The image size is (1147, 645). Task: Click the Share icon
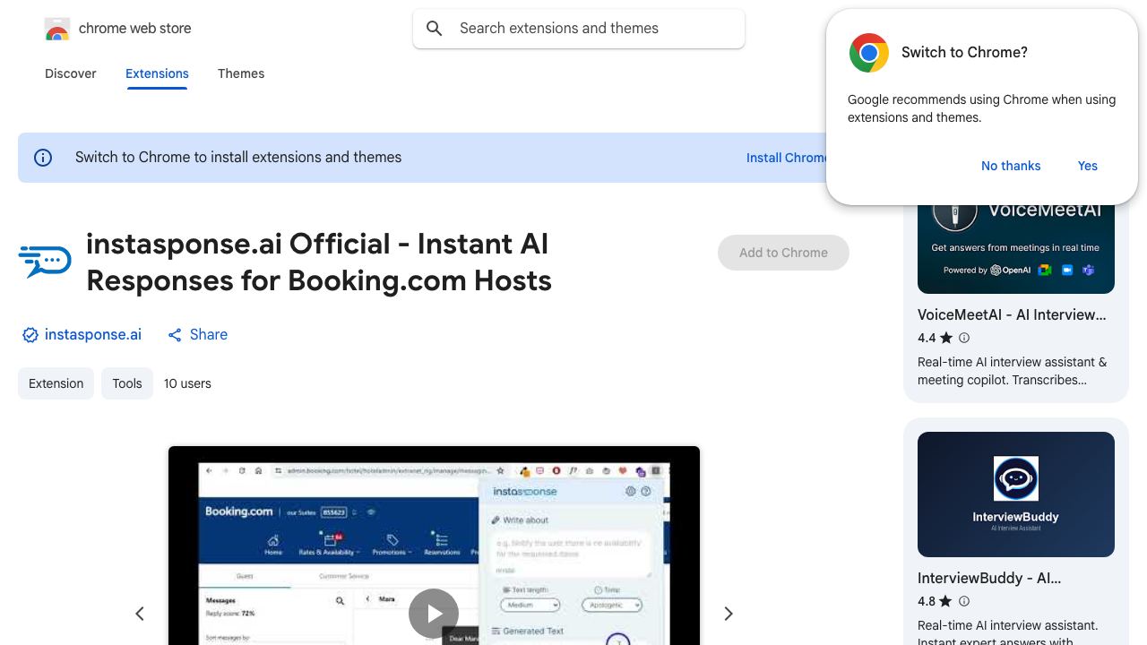(175, 335)
